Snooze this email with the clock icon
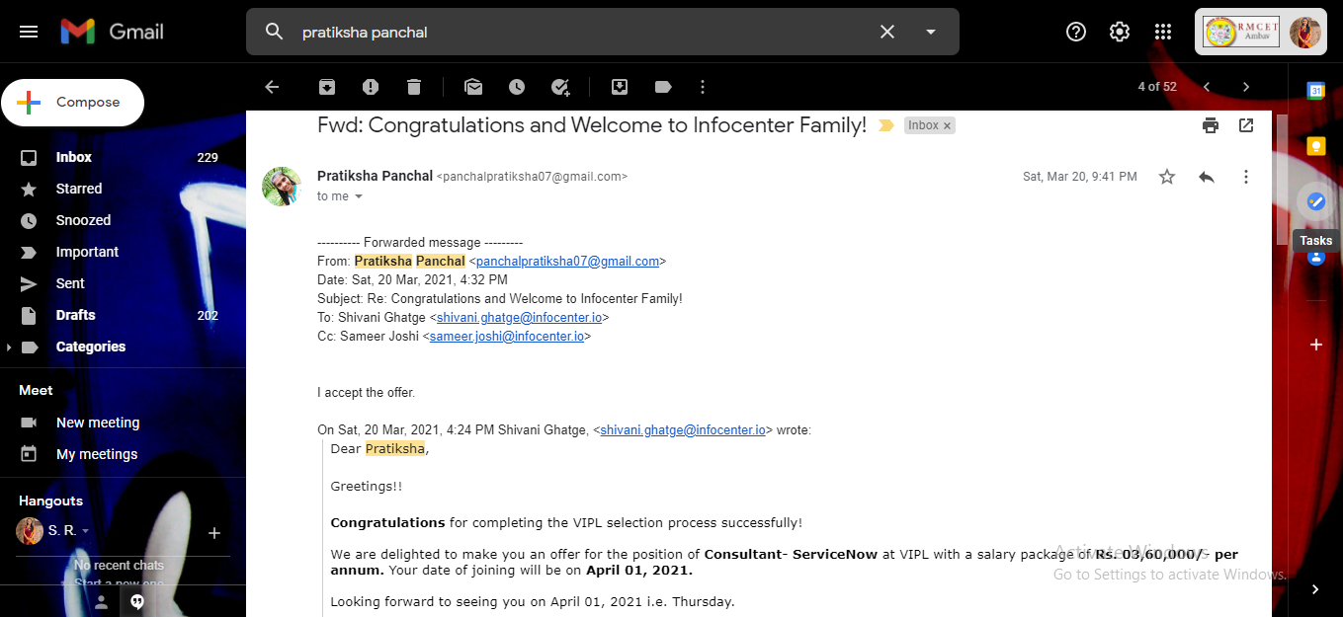Viewport: 1343px width, 617px height. (517, 87)
